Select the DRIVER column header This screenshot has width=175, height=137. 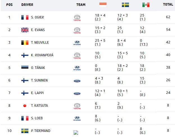pos(27,5)
